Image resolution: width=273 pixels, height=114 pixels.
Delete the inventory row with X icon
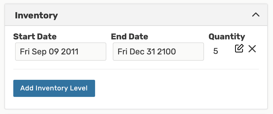coord(252,49)
